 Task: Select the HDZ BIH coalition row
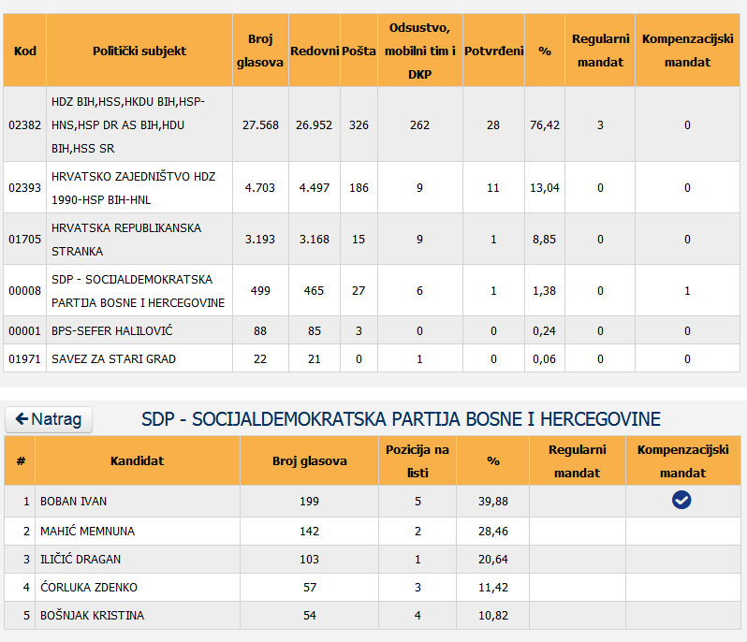click(x=127, y=124)
